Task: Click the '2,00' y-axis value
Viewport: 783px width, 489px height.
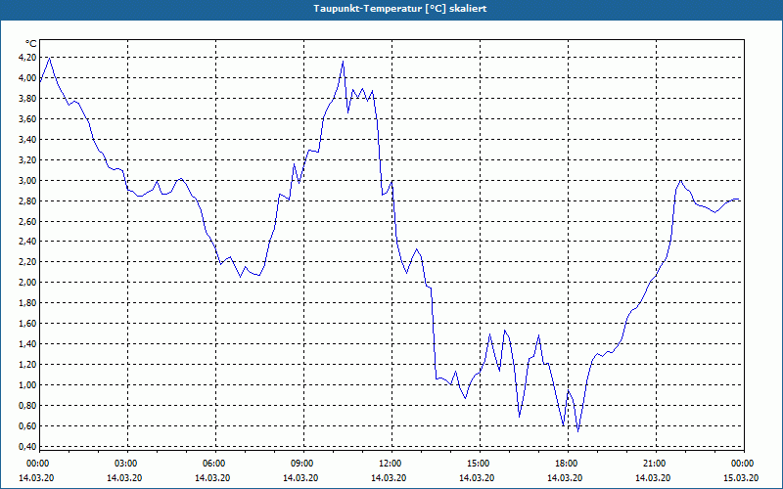Action: coord(27,283)
